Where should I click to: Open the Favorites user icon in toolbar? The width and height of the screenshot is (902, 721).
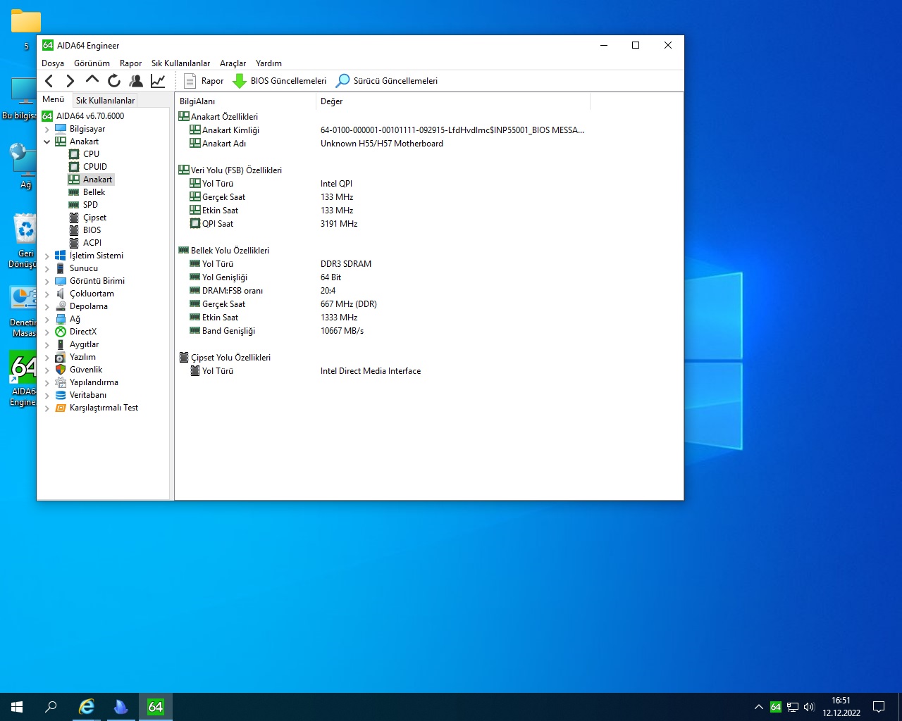(x=136, y=81)
